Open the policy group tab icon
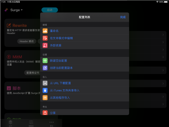The image size is (169, 127). [x=31, y=122]
